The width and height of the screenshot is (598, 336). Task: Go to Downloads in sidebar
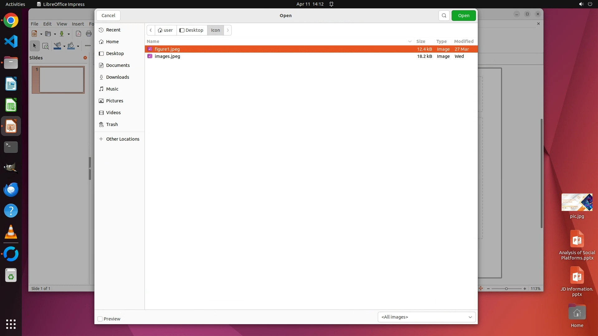tap(117, 77)
